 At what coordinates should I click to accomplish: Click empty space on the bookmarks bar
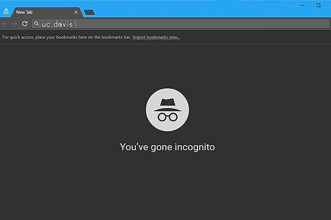pyautogui.click(x=257, y=37)
